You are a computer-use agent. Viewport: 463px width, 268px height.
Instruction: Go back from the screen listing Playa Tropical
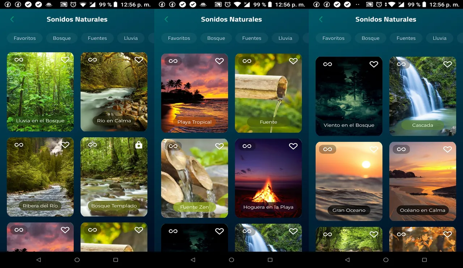(166, 19)
